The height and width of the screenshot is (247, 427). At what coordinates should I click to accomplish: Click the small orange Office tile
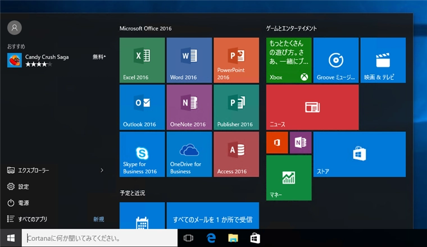[x=277, y=143]
